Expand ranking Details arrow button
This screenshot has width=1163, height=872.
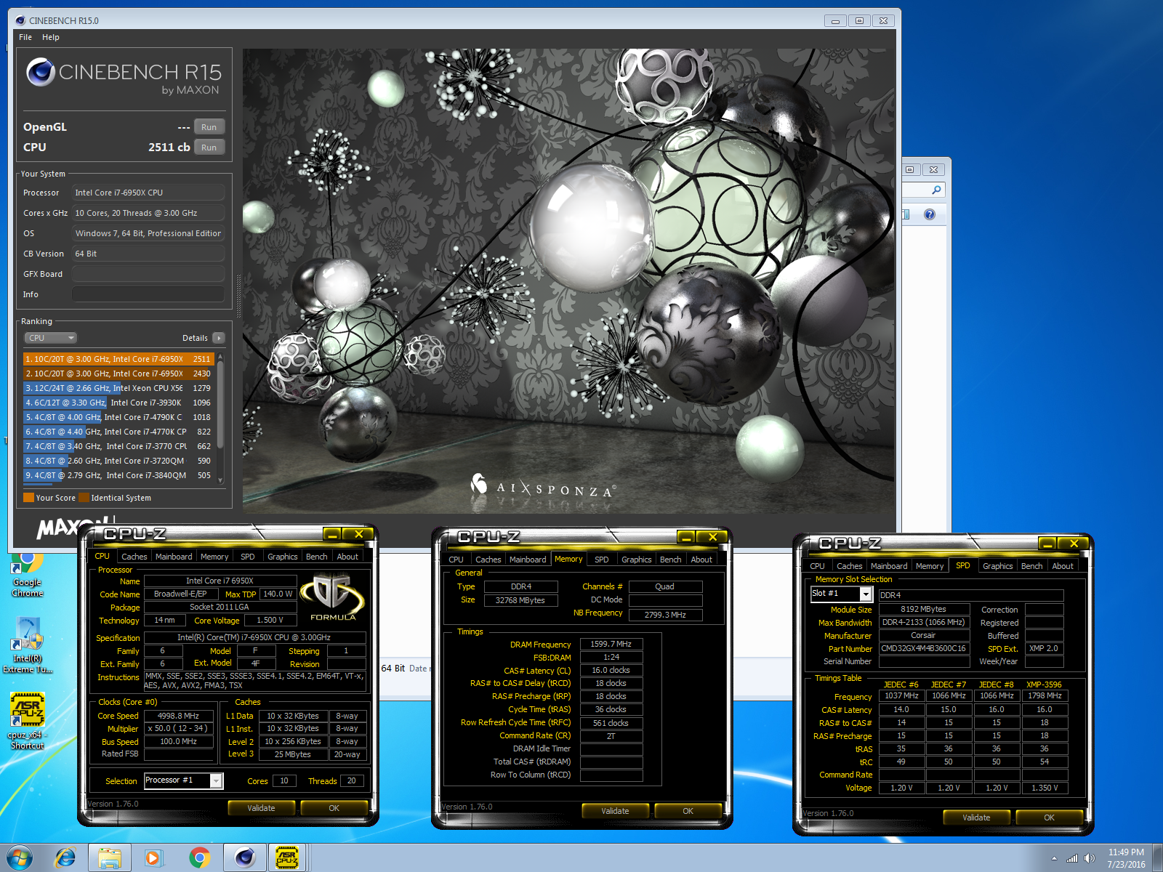219,338
